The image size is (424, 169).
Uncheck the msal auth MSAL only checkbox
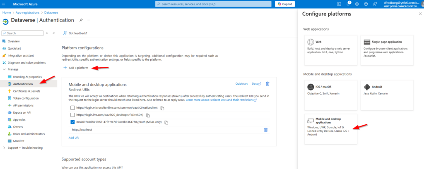72,122
